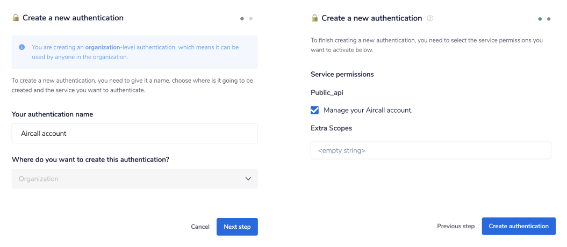Focus the authentication name field
This screenshot has height=247, width=567.
coord(134,134)
